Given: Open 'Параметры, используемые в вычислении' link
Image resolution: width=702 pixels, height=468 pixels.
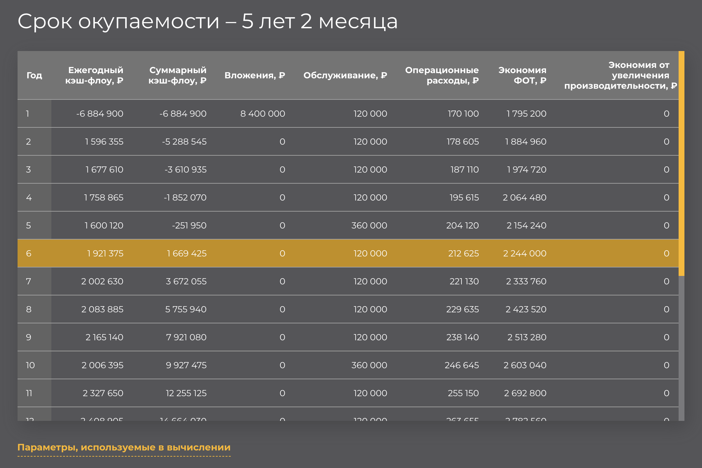Looking at the screenshot, I should point(124,448).
